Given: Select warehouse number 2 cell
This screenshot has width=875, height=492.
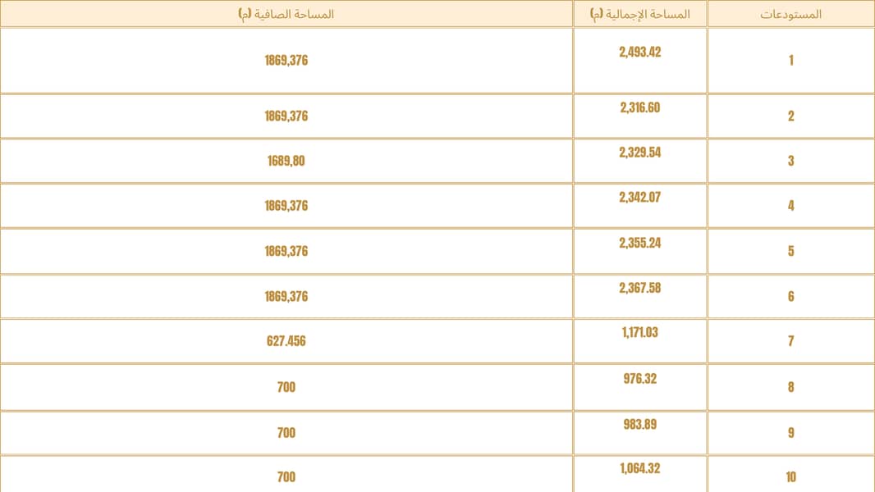Looking at the screenshot, I should pos(790,116).
